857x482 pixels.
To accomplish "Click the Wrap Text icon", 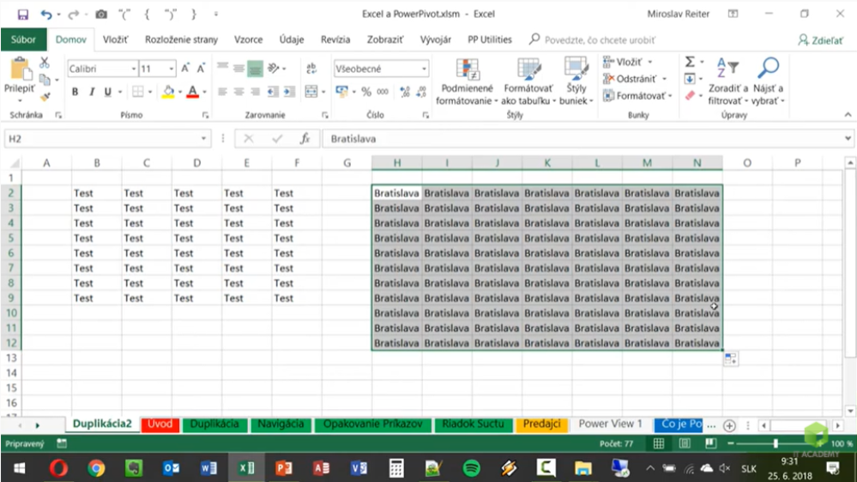I will tap(312, 69).
